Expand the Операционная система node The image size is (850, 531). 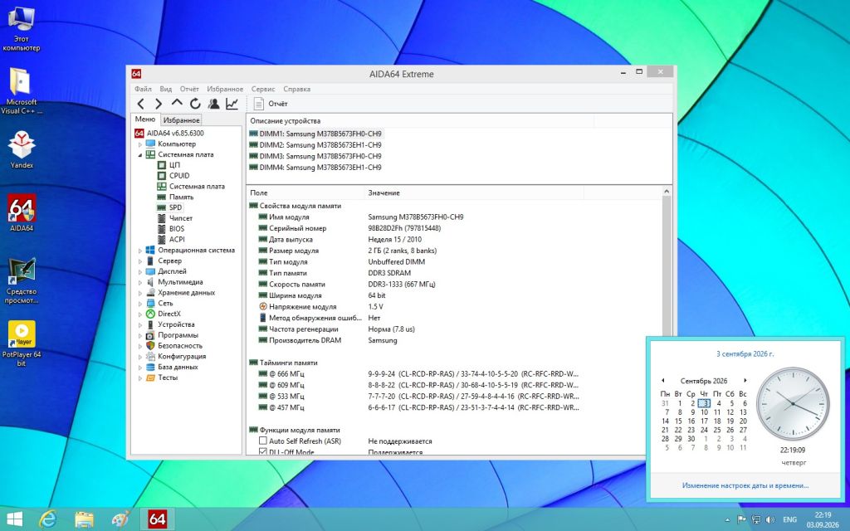coord(139,251)
